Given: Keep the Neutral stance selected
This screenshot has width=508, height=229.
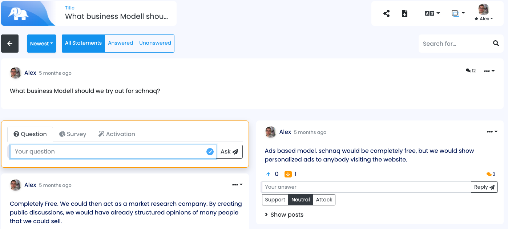Looking at the screenshot, I should [301, 200].
